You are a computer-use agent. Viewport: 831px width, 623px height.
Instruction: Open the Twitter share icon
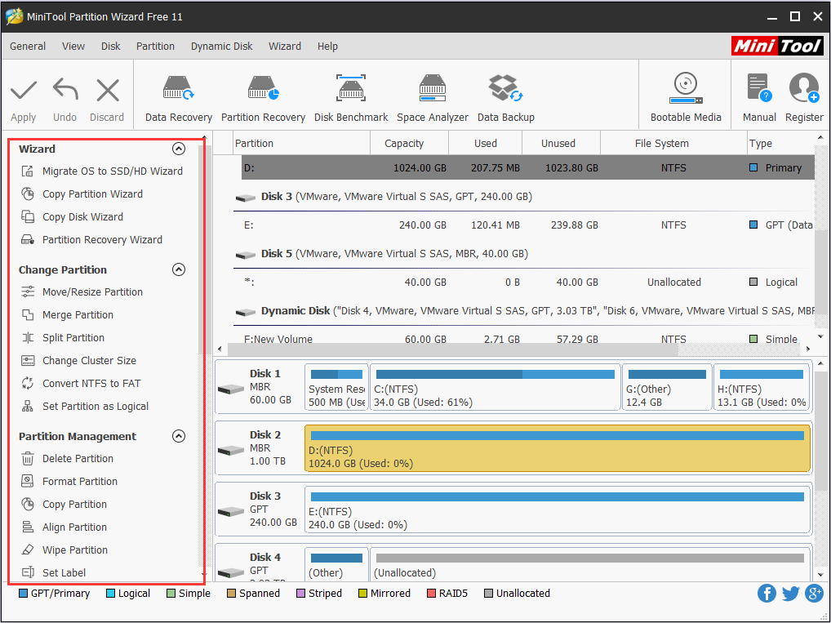click(790, 594)
